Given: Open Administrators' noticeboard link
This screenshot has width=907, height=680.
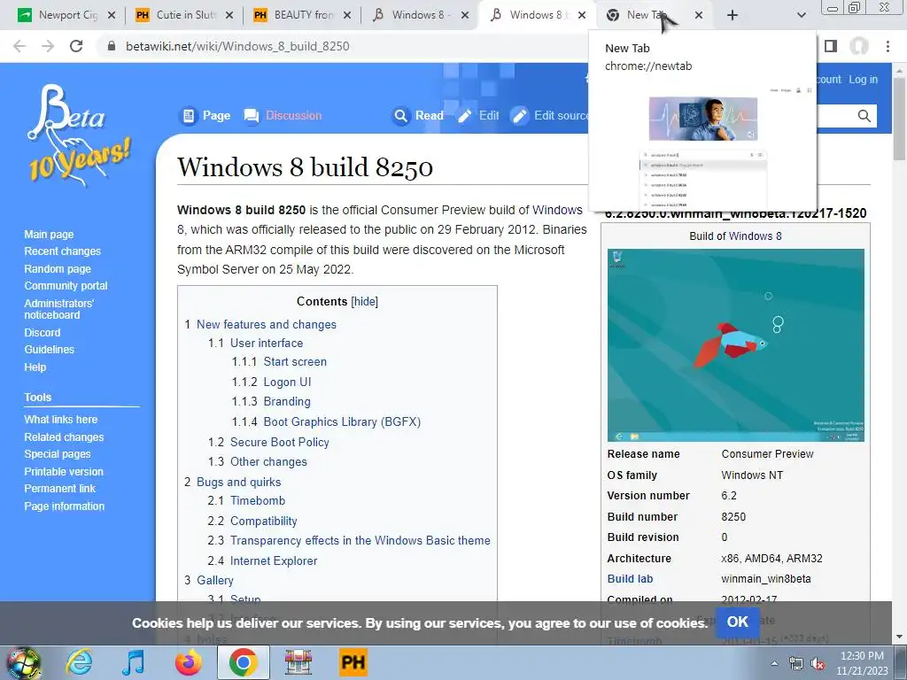Looking at the screenshot, I should (x=58, y=309).
